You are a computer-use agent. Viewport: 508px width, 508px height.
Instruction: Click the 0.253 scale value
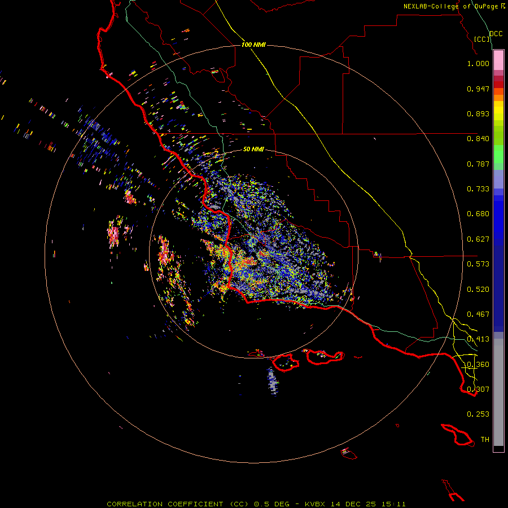tap(478, 414)
